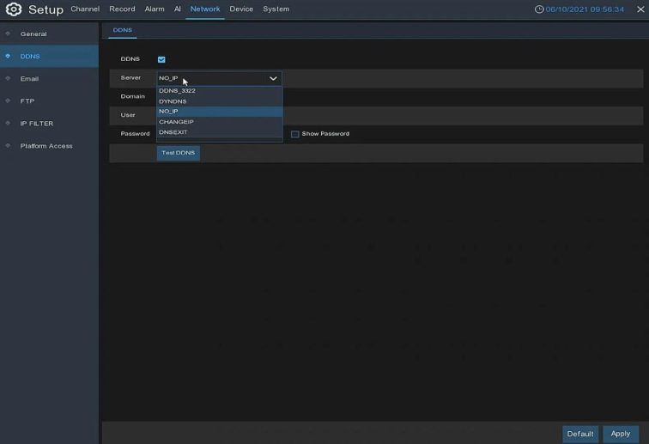Click the bullet icon next to General

tap(8, 33)
